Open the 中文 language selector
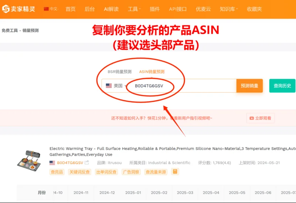 (51, 9)
